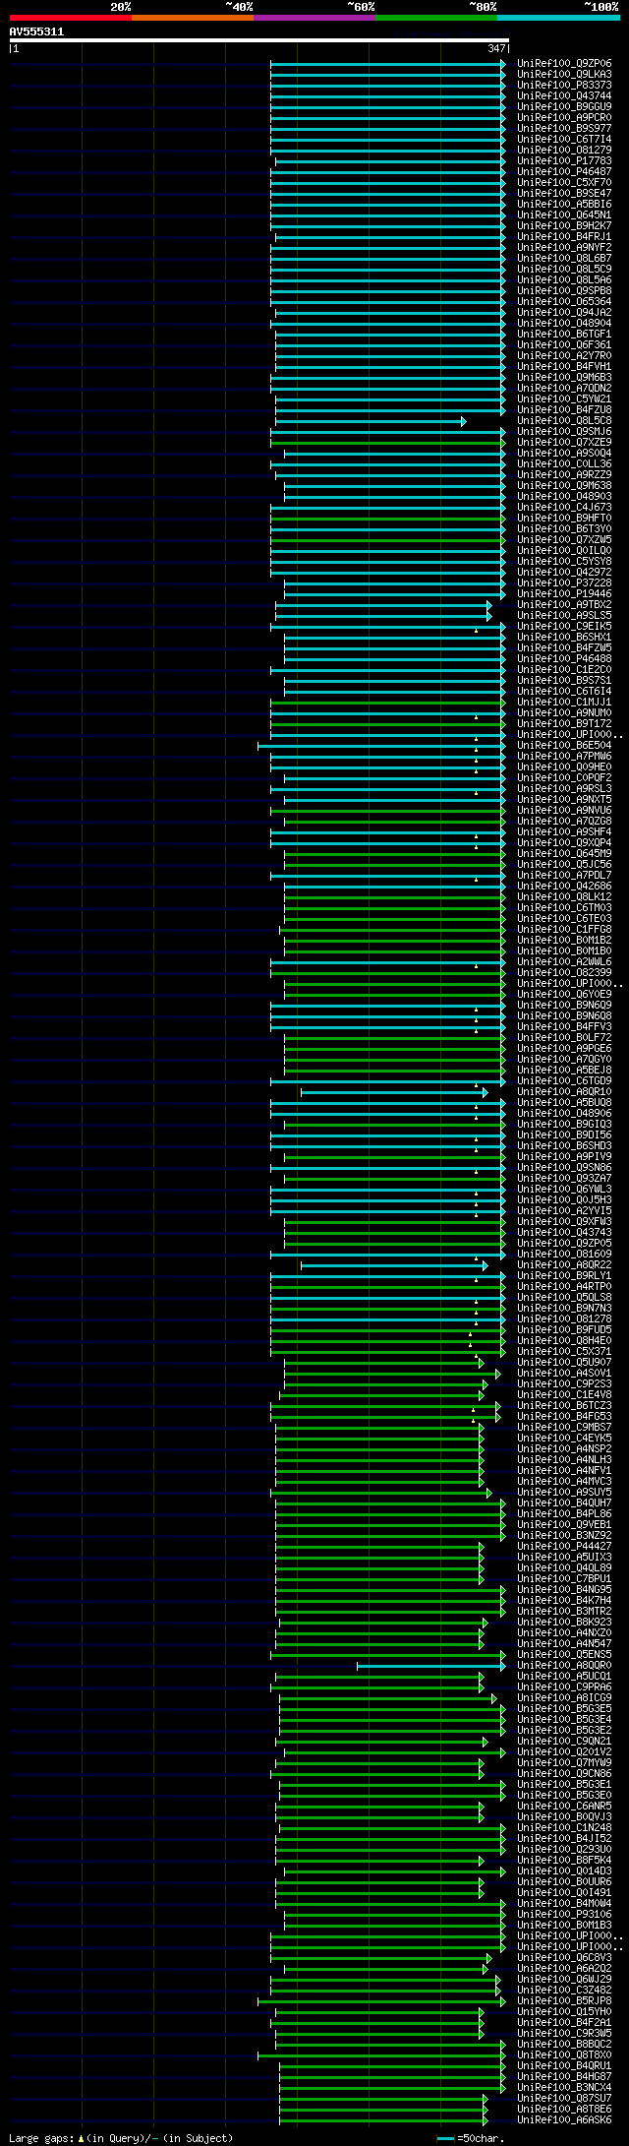This screenshot has height=2146, width=629.
Task: Click the white AV555311 query sequence bar
Action: pos(258,40)
